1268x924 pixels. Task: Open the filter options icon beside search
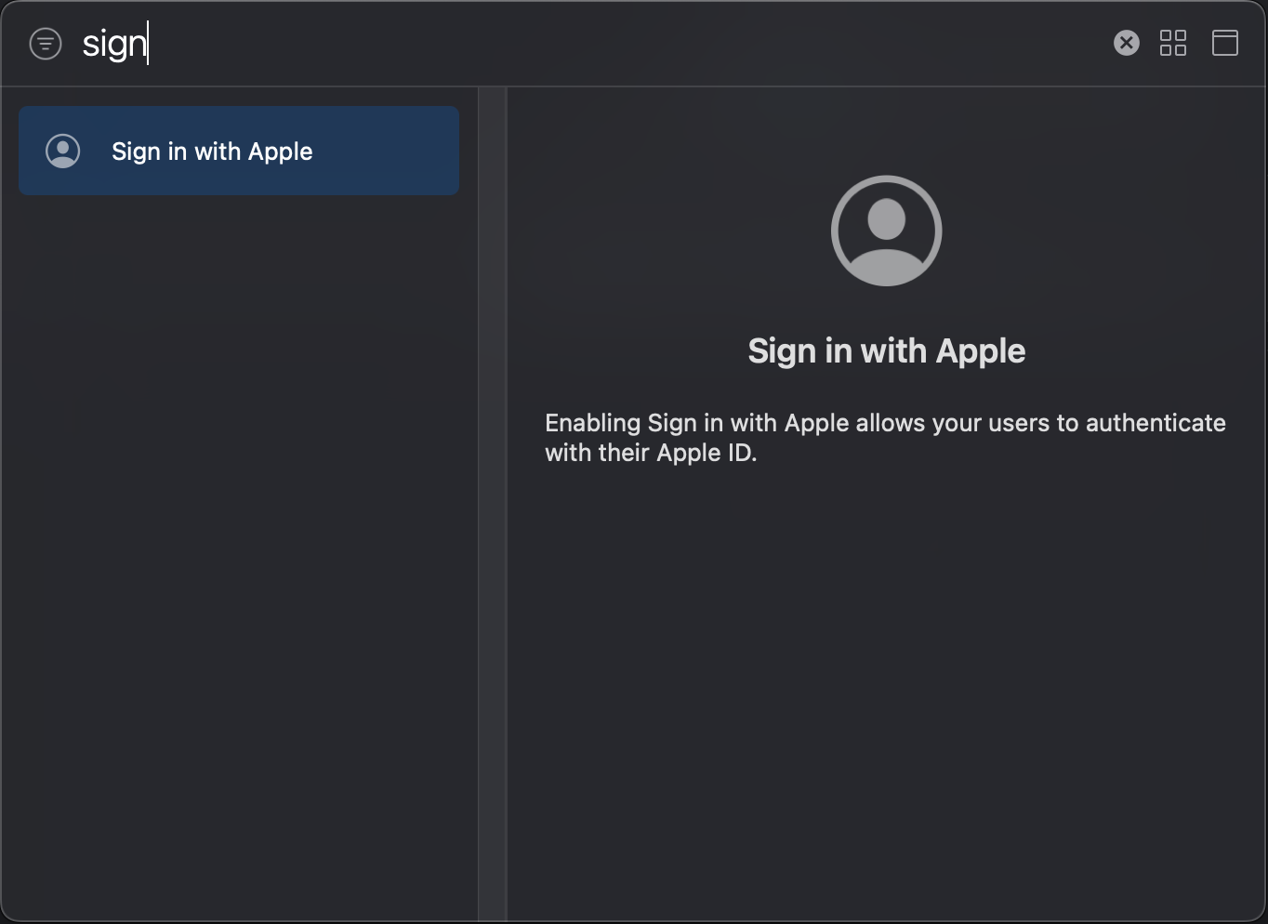[46, 44]
